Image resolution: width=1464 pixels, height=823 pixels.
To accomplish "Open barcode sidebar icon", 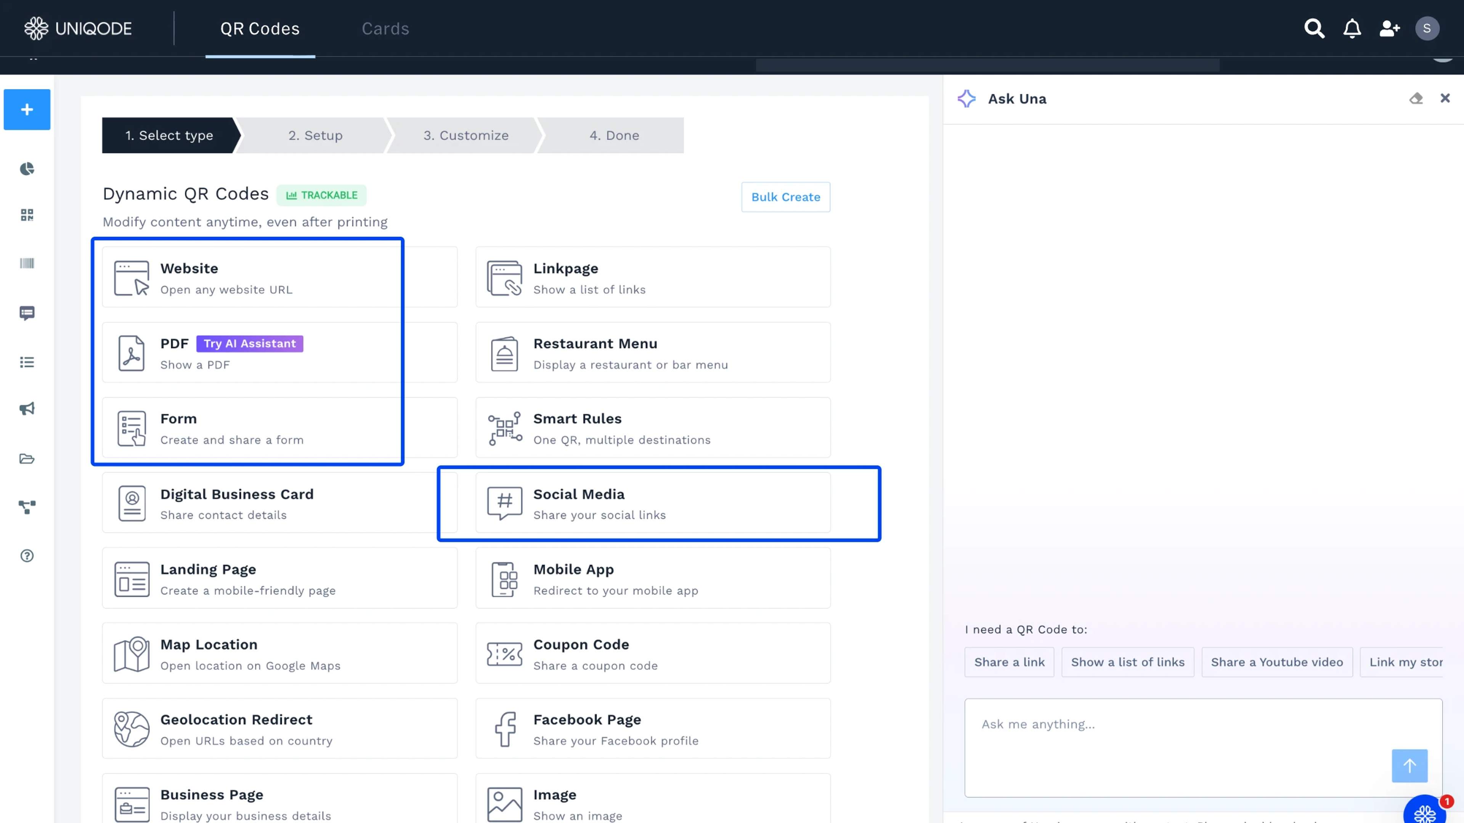I will coord(27,263).
